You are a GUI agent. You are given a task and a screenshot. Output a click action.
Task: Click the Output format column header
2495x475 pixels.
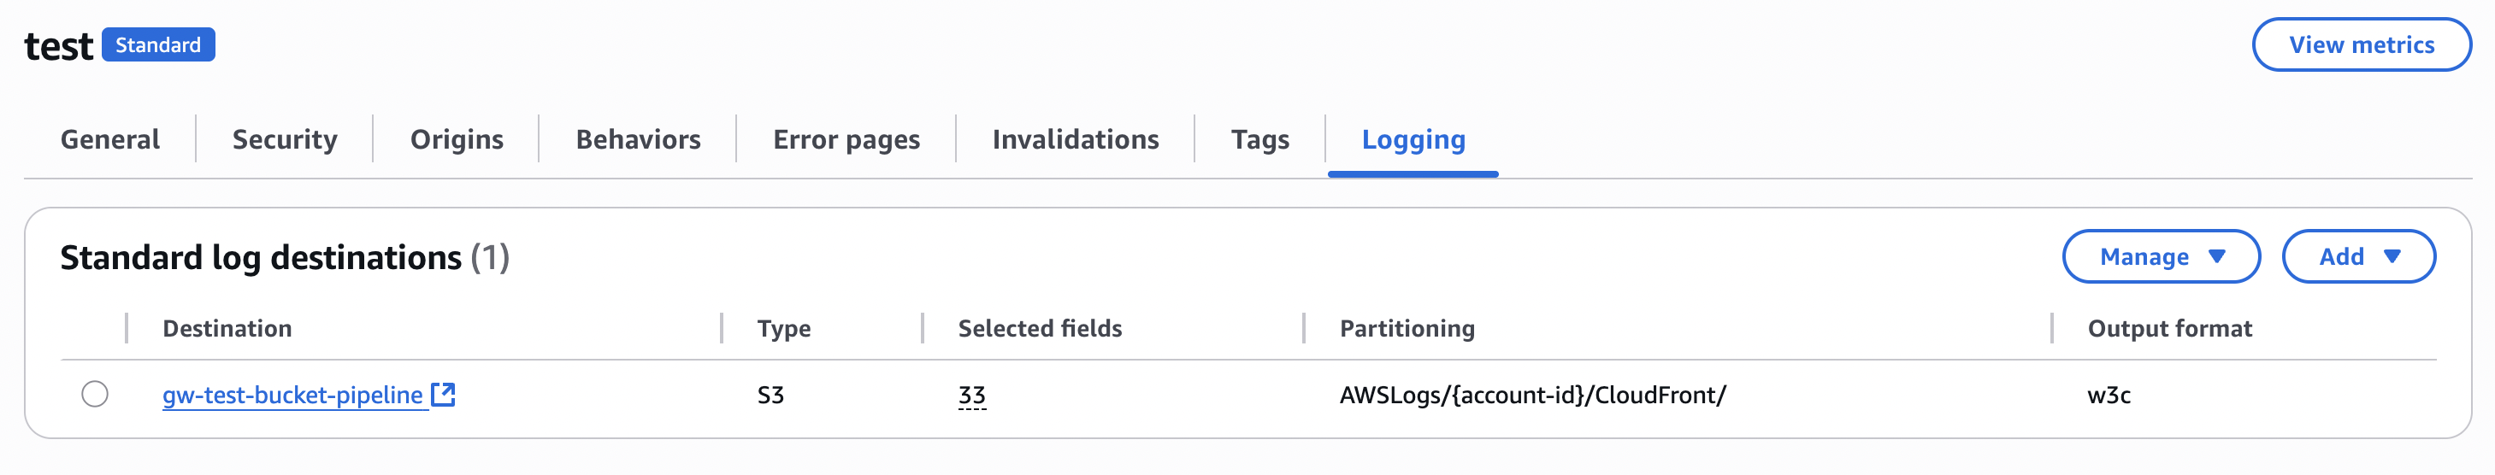tap(2168, 328)
